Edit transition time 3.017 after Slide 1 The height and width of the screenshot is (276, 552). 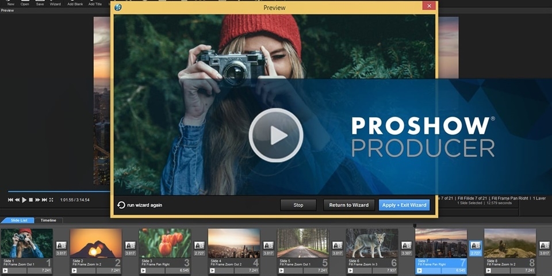[x=62, y=253]
